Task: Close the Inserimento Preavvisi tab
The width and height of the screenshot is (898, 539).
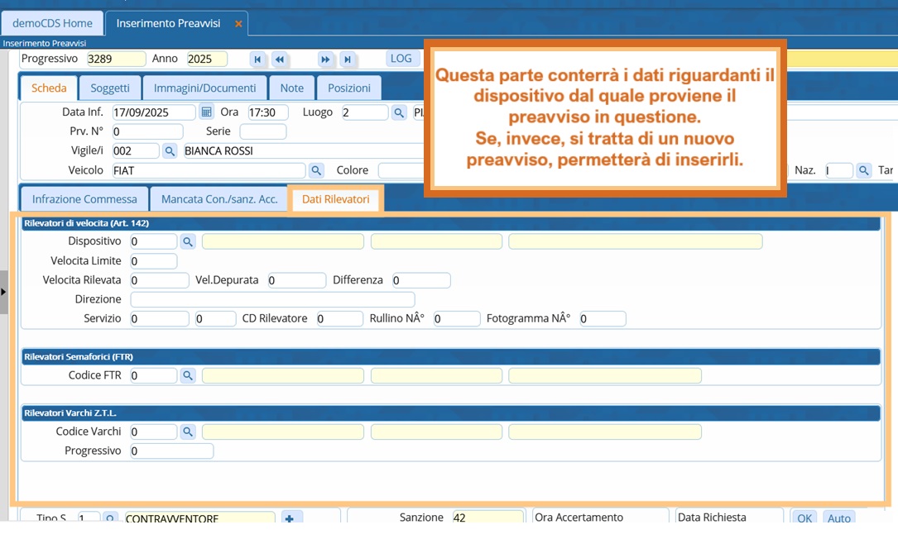Action: [x=238, y=24]
